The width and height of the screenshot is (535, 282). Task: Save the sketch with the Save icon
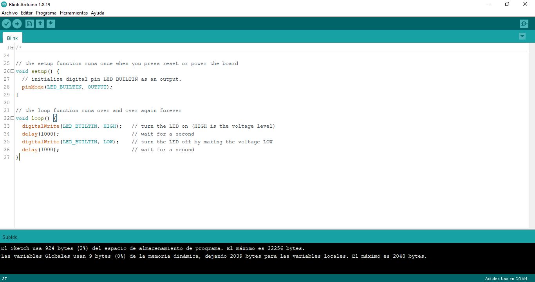[51, 24]
